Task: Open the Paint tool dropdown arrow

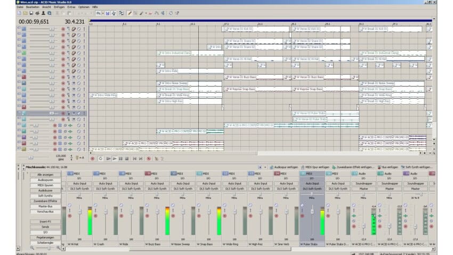Action: pyautogui.click(x=145, y=13)
